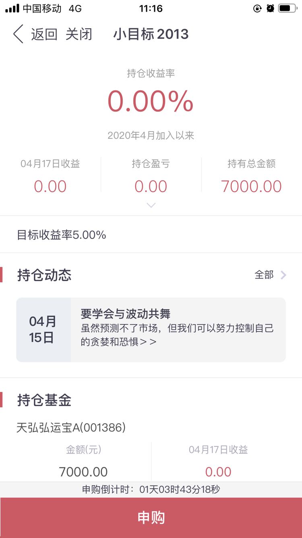Tap the 返回 text button
The image size is (302, 538).
(x=44, y=34)
